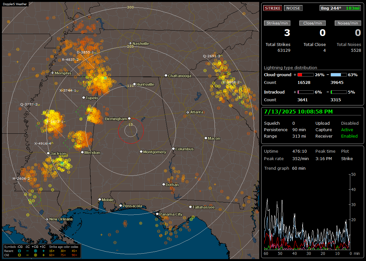Click the positive intracloud pink bar
This screenshot has height=261, width=366.
point(306,92)
